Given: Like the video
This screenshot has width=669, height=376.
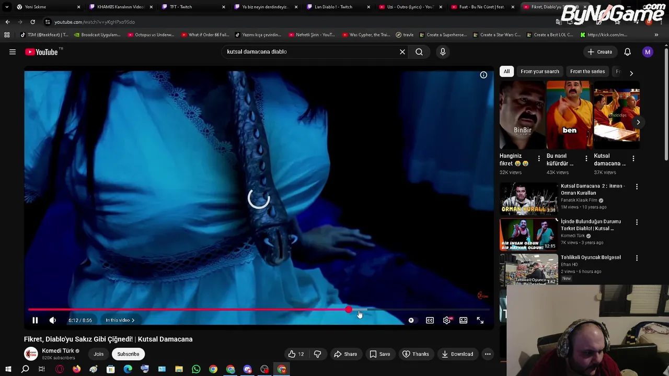Looking at the screenshot, I should click(x=296, y=354).
